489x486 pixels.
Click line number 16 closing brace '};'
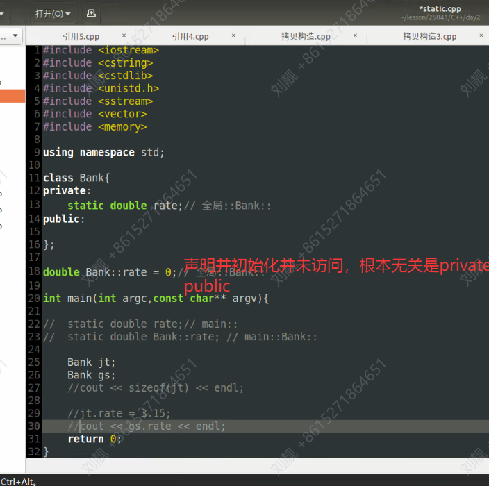49,244
